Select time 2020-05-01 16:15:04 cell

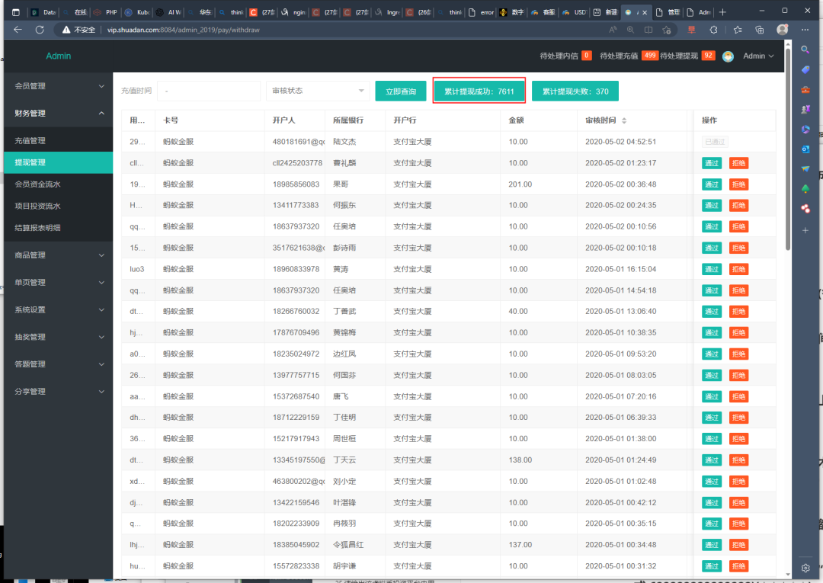(632, 269)
